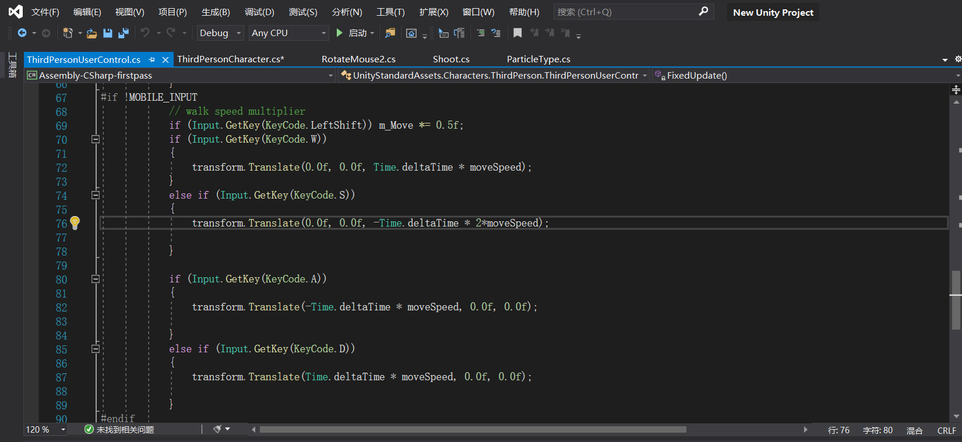Switch to the RotateMouse2.cs tab
Viewport: 962px width, 442px height.
pos(358,59)
